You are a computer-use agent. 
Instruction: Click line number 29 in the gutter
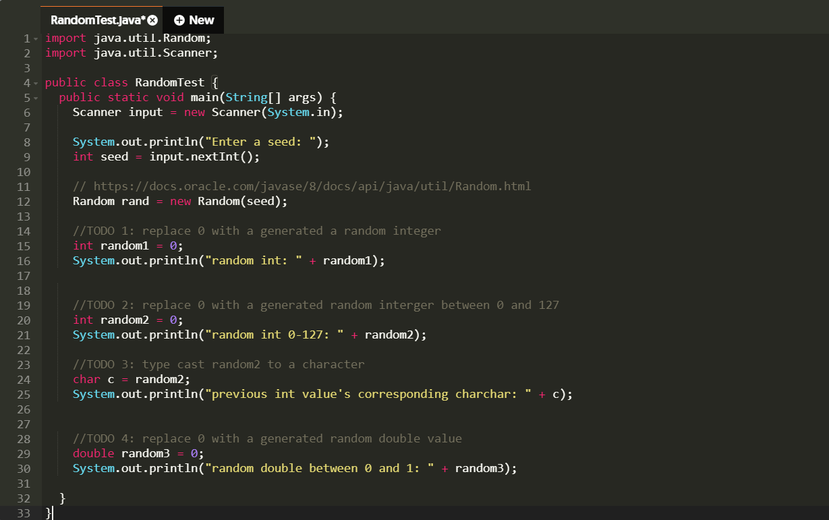23,454
